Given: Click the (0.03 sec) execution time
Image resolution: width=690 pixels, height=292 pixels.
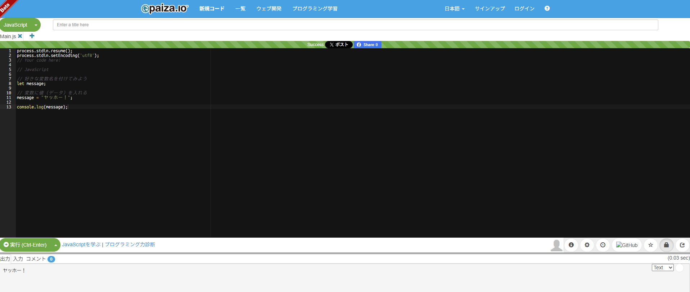Looking at the screenshot, I should [678, 258].
